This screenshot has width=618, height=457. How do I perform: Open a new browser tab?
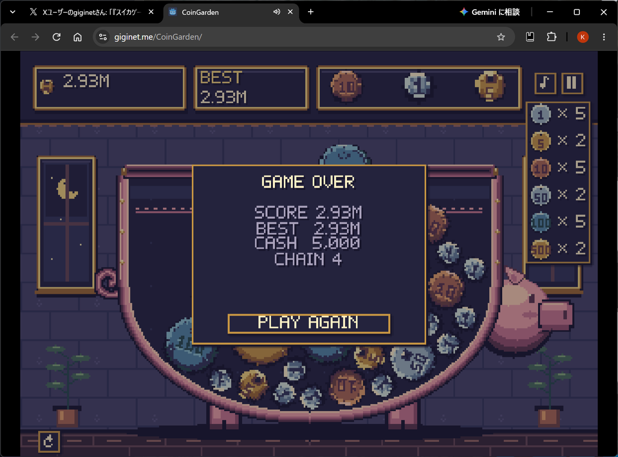(311, 12)
